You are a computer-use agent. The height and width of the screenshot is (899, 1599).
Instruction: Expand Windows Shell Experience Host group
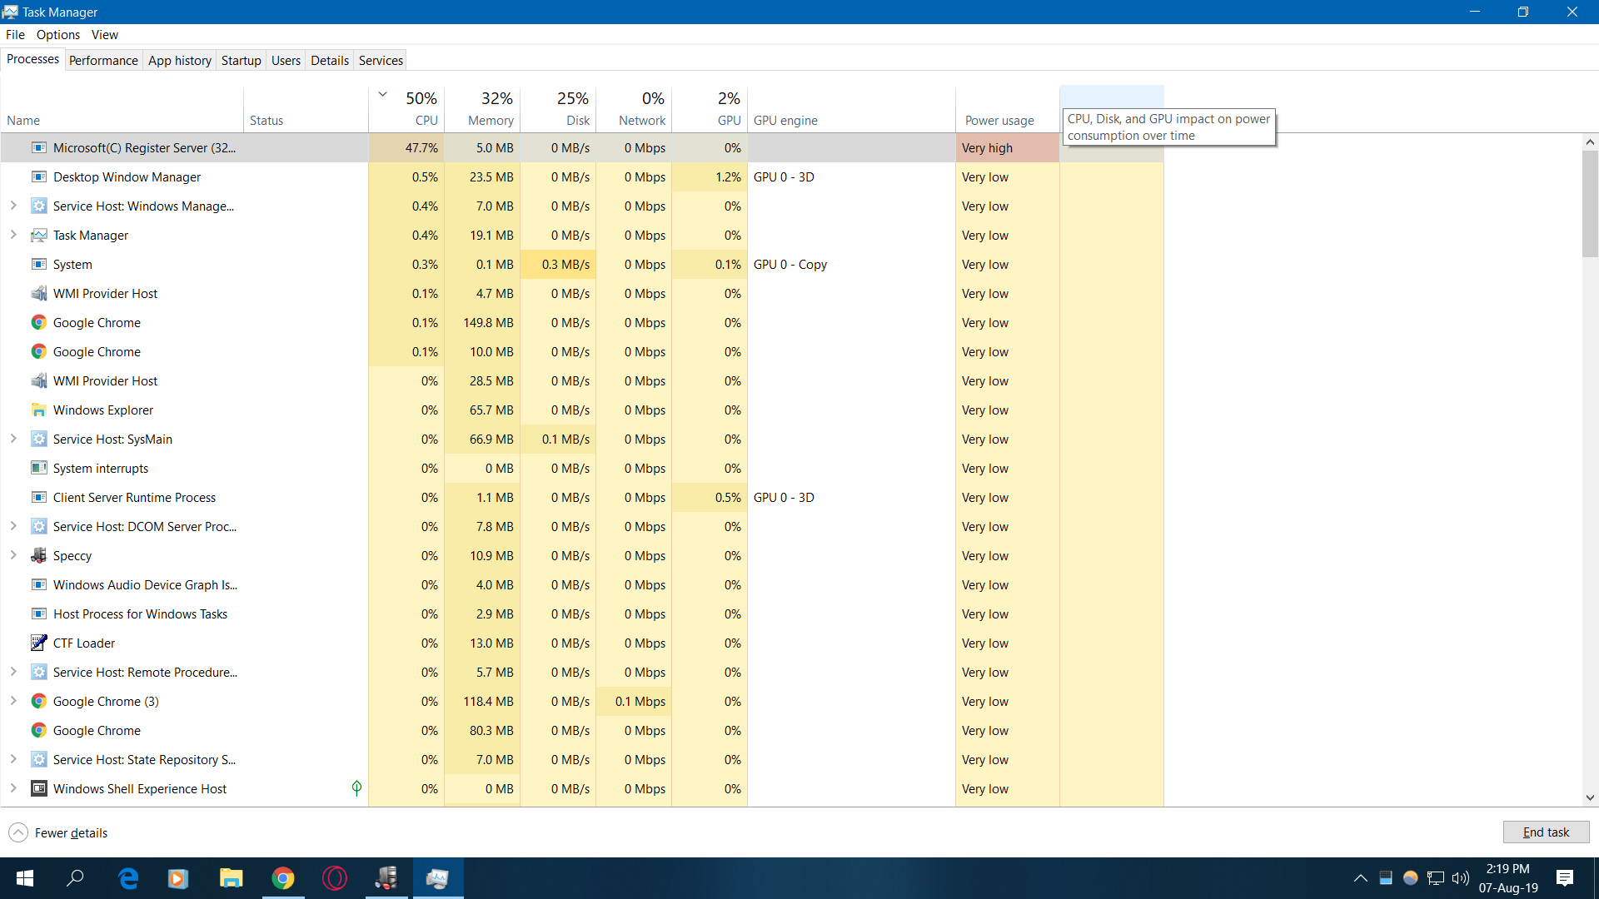13,788
